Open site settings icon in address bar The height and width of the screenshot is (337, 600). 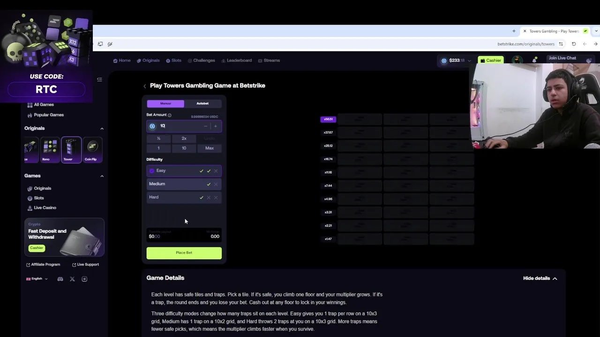(561, 44)
